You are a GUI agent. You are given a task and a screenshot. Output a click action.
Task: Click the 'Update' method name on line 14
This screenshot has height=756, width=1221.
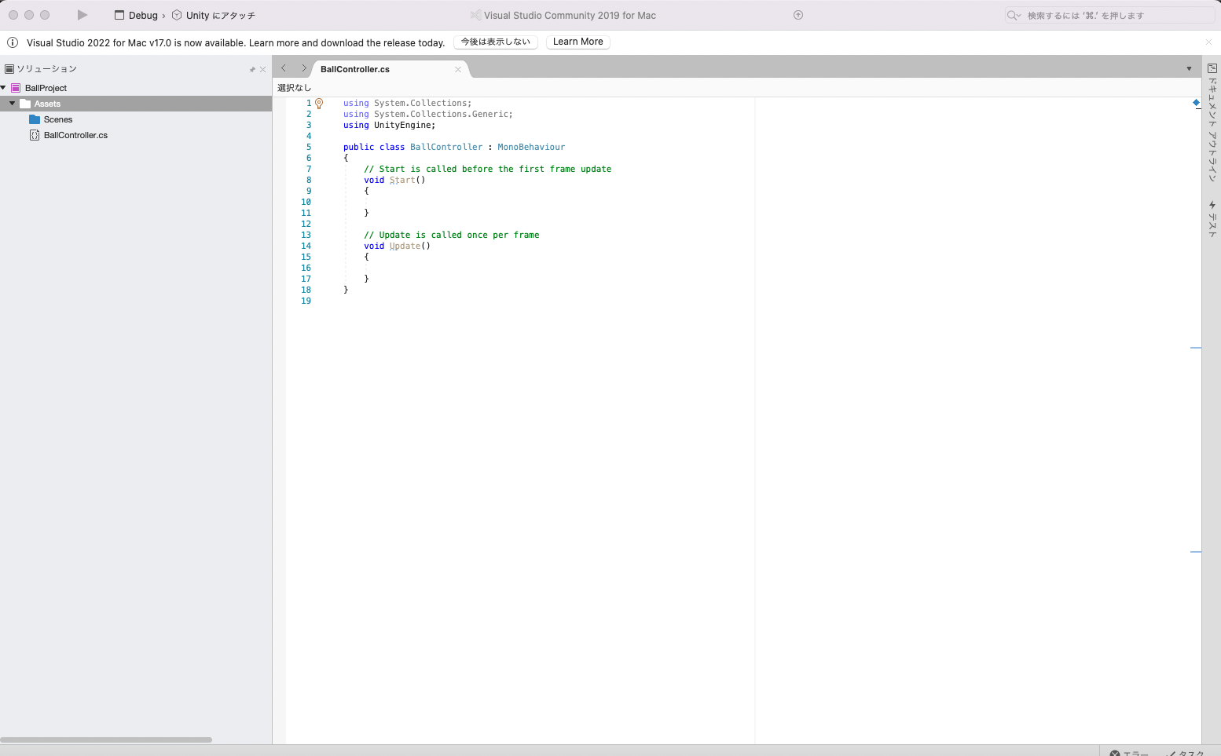(x=405, y=246)
